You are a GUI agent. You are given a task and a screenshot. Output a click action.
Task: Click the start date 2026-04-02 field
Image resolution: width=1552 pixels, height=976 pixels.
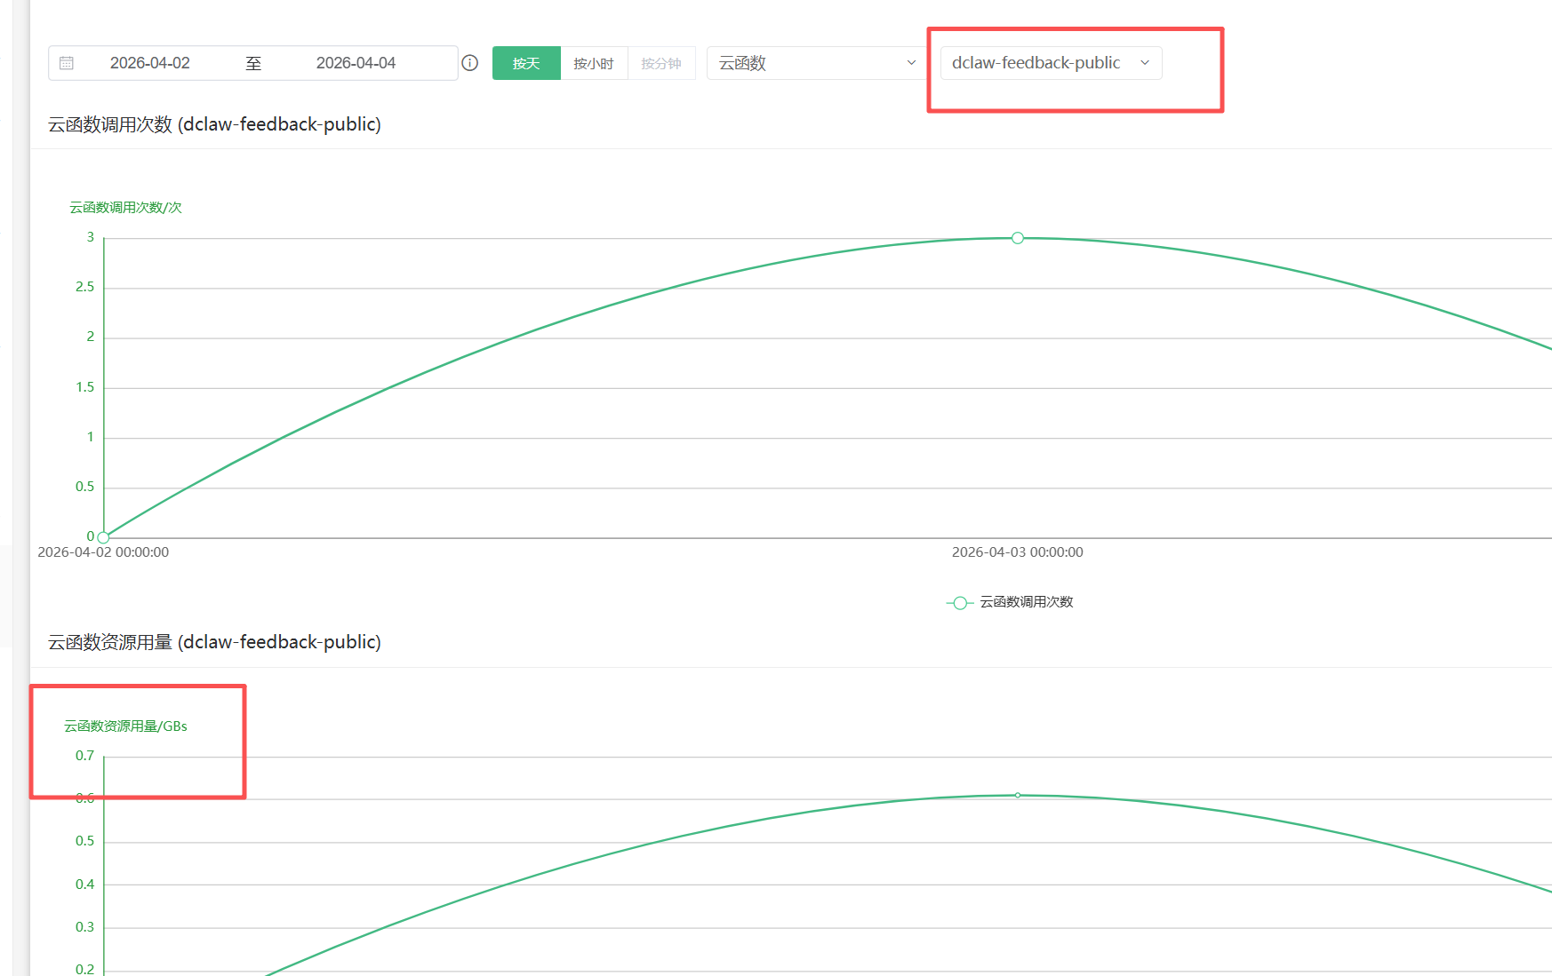pyautogui.click(x=150, y=63)
